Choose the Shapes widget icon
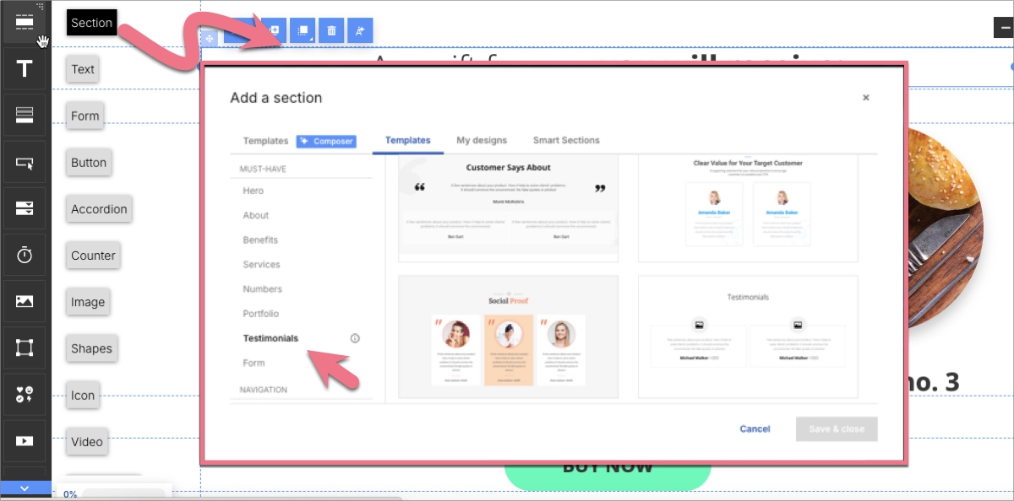The image size is (1014, 501). click(x=25, y=347)
